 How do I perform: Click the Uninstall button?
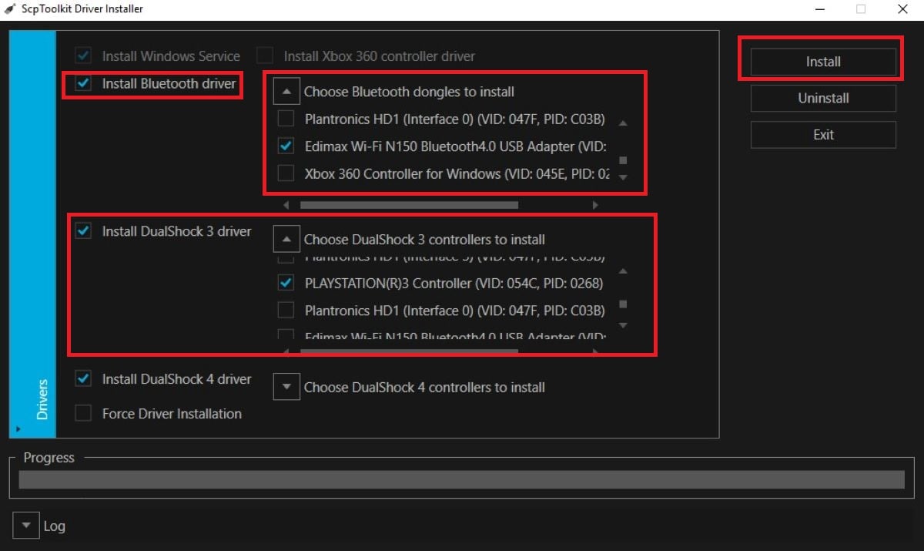click(x=822, y=98)
